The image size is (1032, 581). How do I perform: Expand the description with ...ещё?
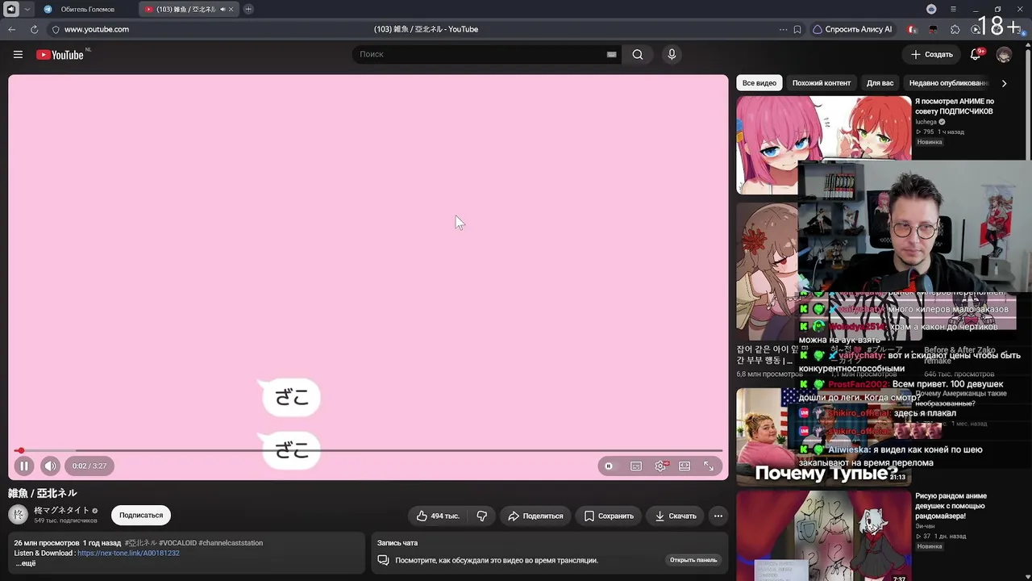pyautogui.click(x=26, y=563)
